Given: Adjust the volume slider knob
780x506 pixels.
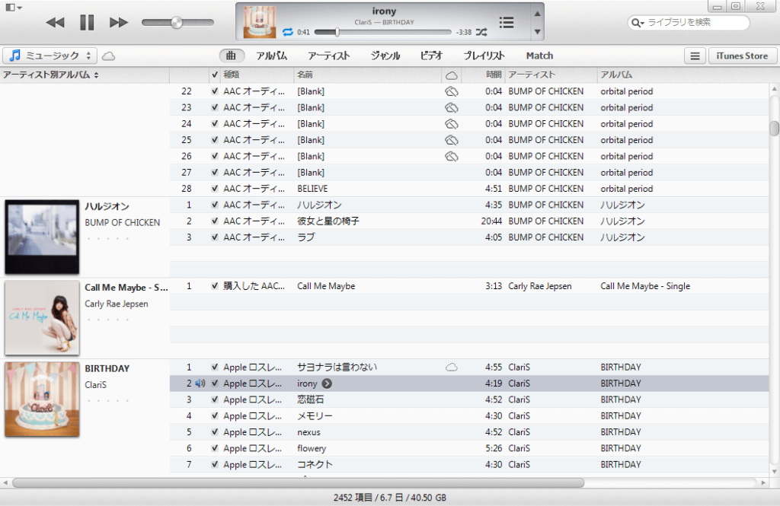Looking at the screenshot, I should [x=177, y=22].
